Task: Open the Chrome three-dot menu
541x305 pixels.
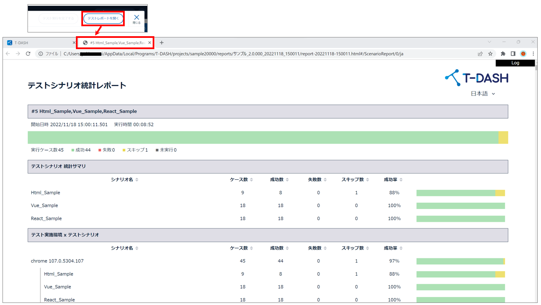Action: [533, 54]
